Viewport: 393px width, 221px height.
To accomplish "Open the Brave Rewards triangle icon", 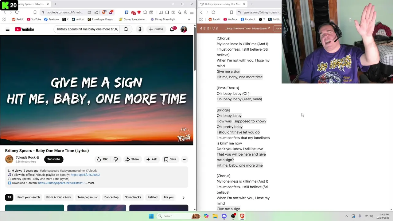I will [111, 12].
